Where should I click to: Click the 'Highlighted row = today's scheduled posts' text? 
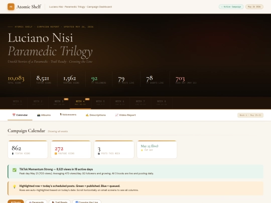click(69, 186)
